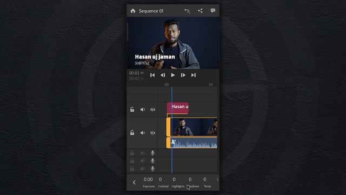Record voiceover on the first audio track

click(x=152, y=153)
